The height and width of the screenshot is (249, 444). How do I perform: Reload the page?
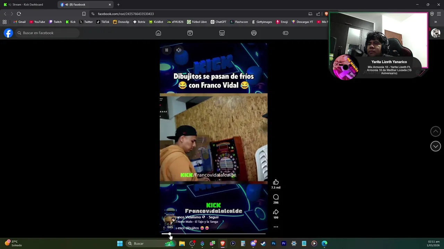(x=19, y=14)
